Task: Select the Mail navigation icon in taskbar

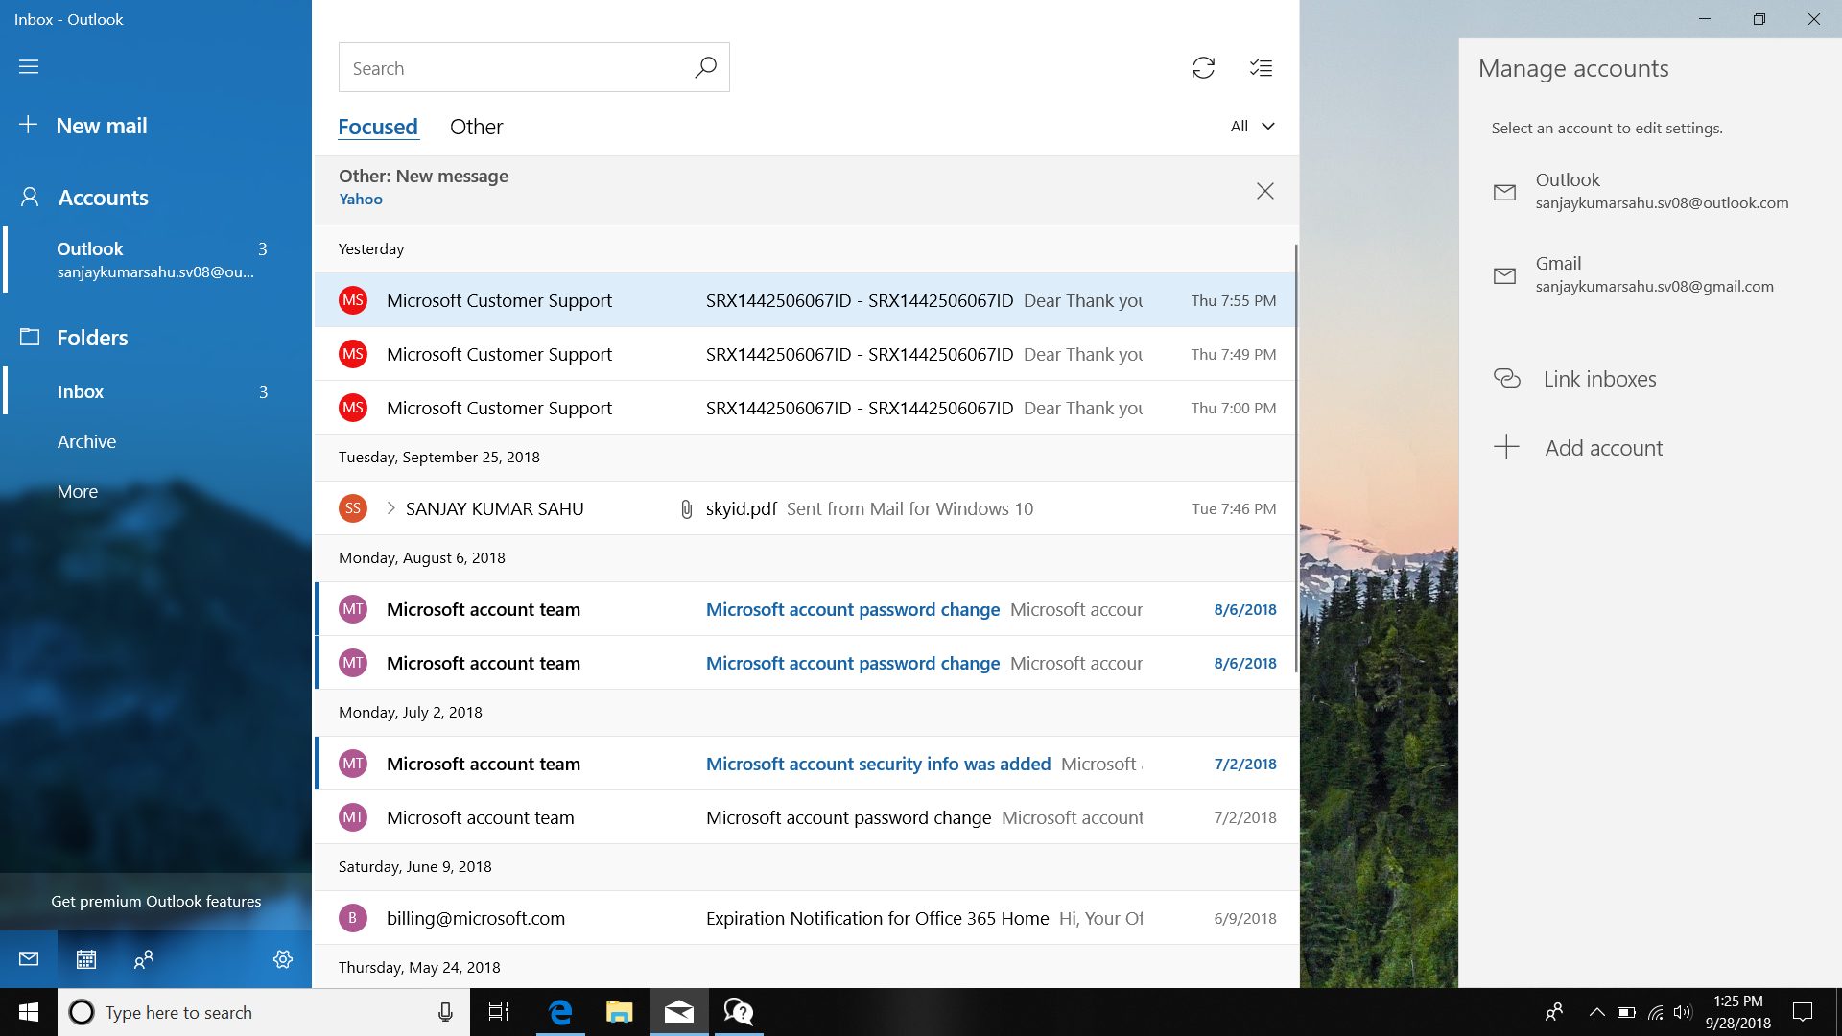Action: (x=679, y=1011)
